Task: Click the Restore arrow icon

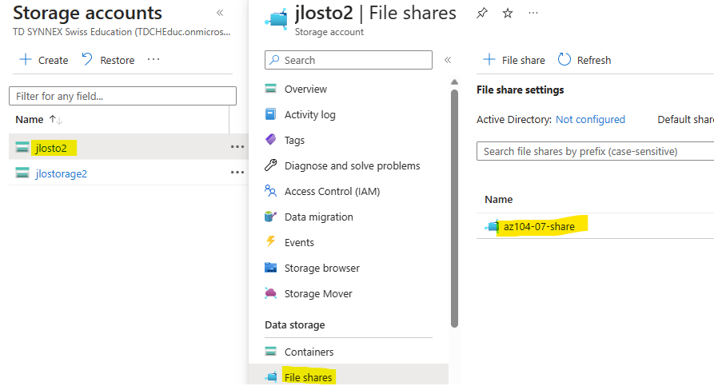Action: pyautogui.click(x=87, y=60)
